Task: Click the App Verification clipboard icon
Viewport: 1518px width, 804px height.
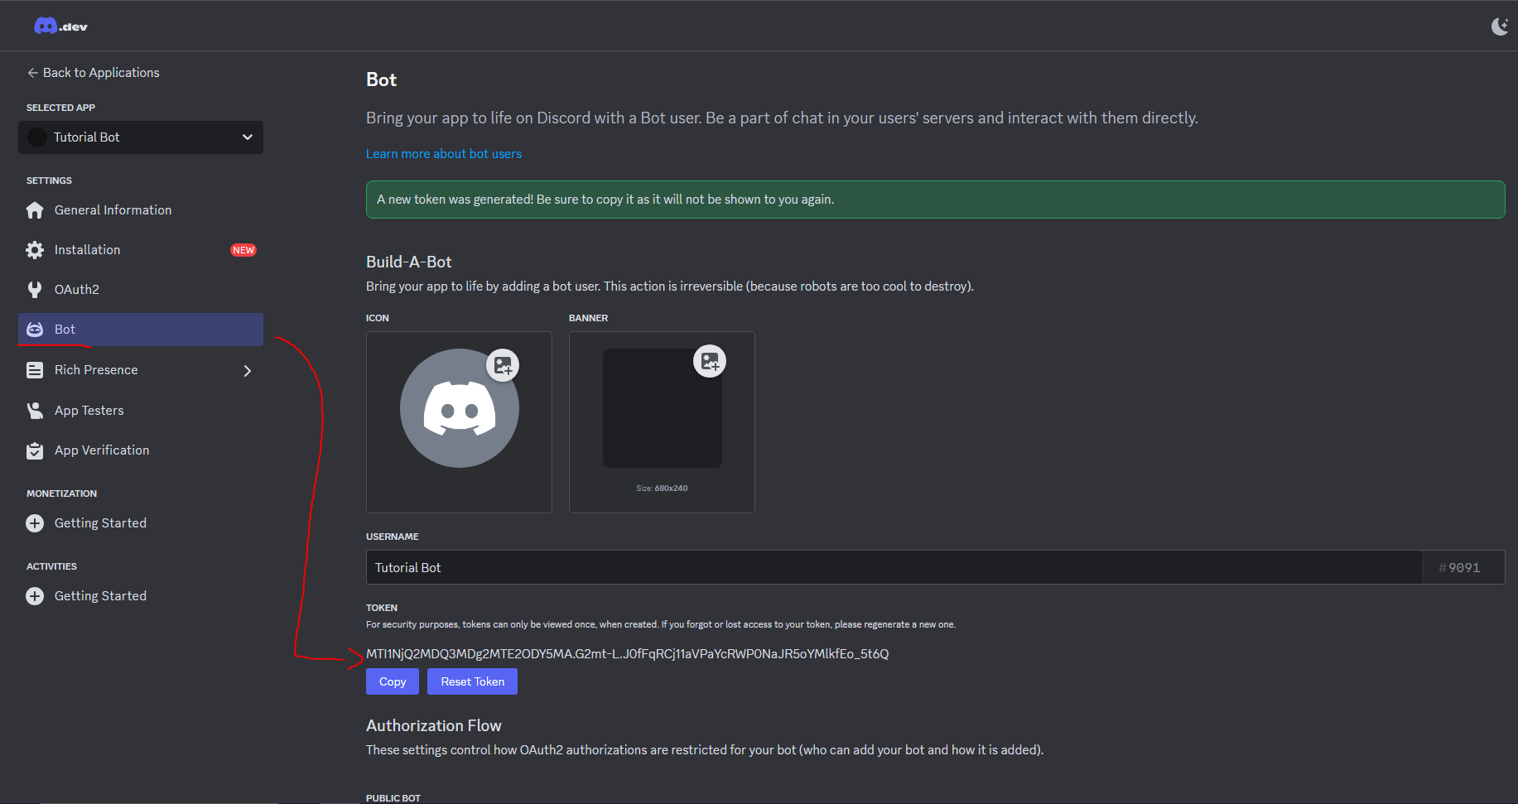Action: tap(35, 450)
